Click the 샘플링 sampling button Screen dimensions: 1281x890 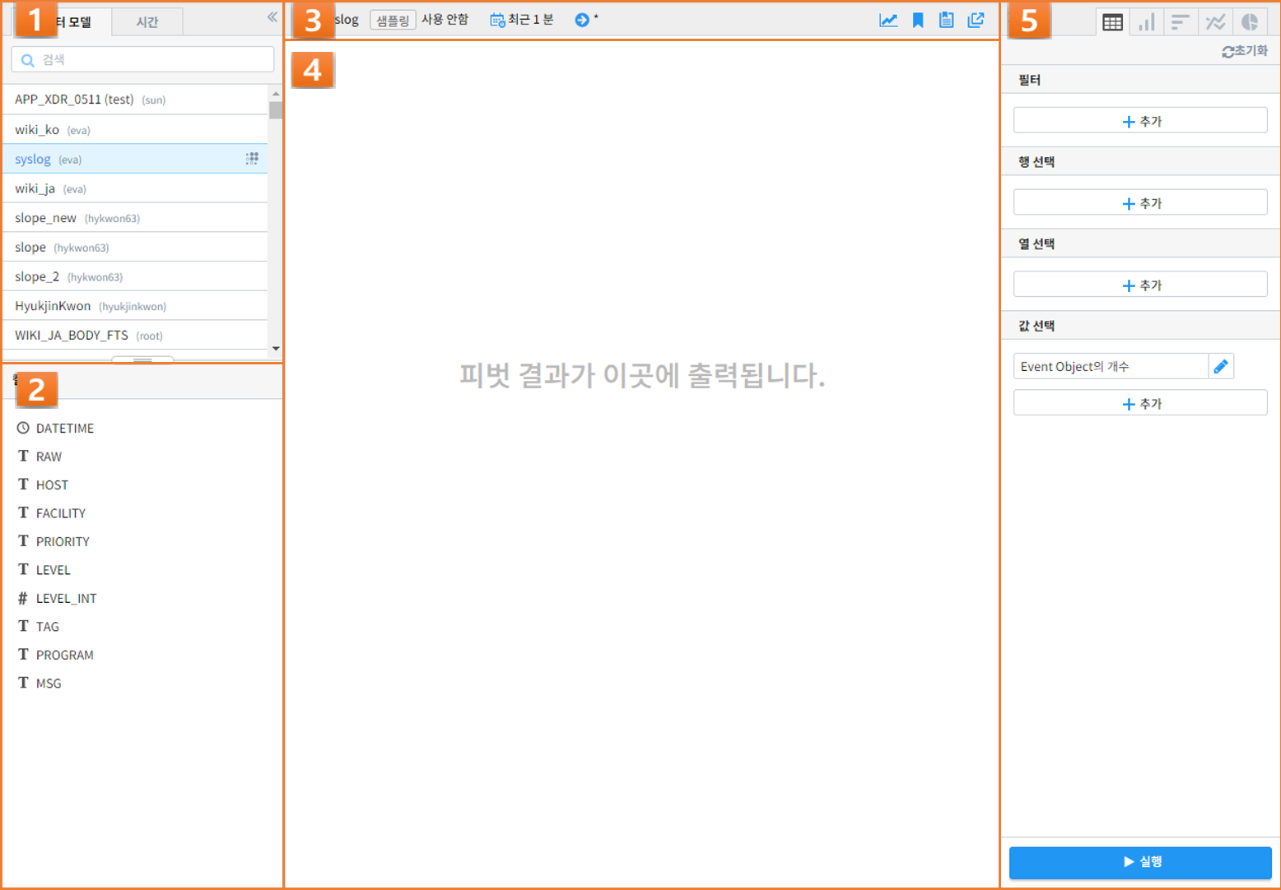point(393,20)
